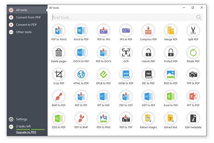Click the Delete pages trash icon
Viewport: 214px width, 143px height.
[x=59, y=52]
